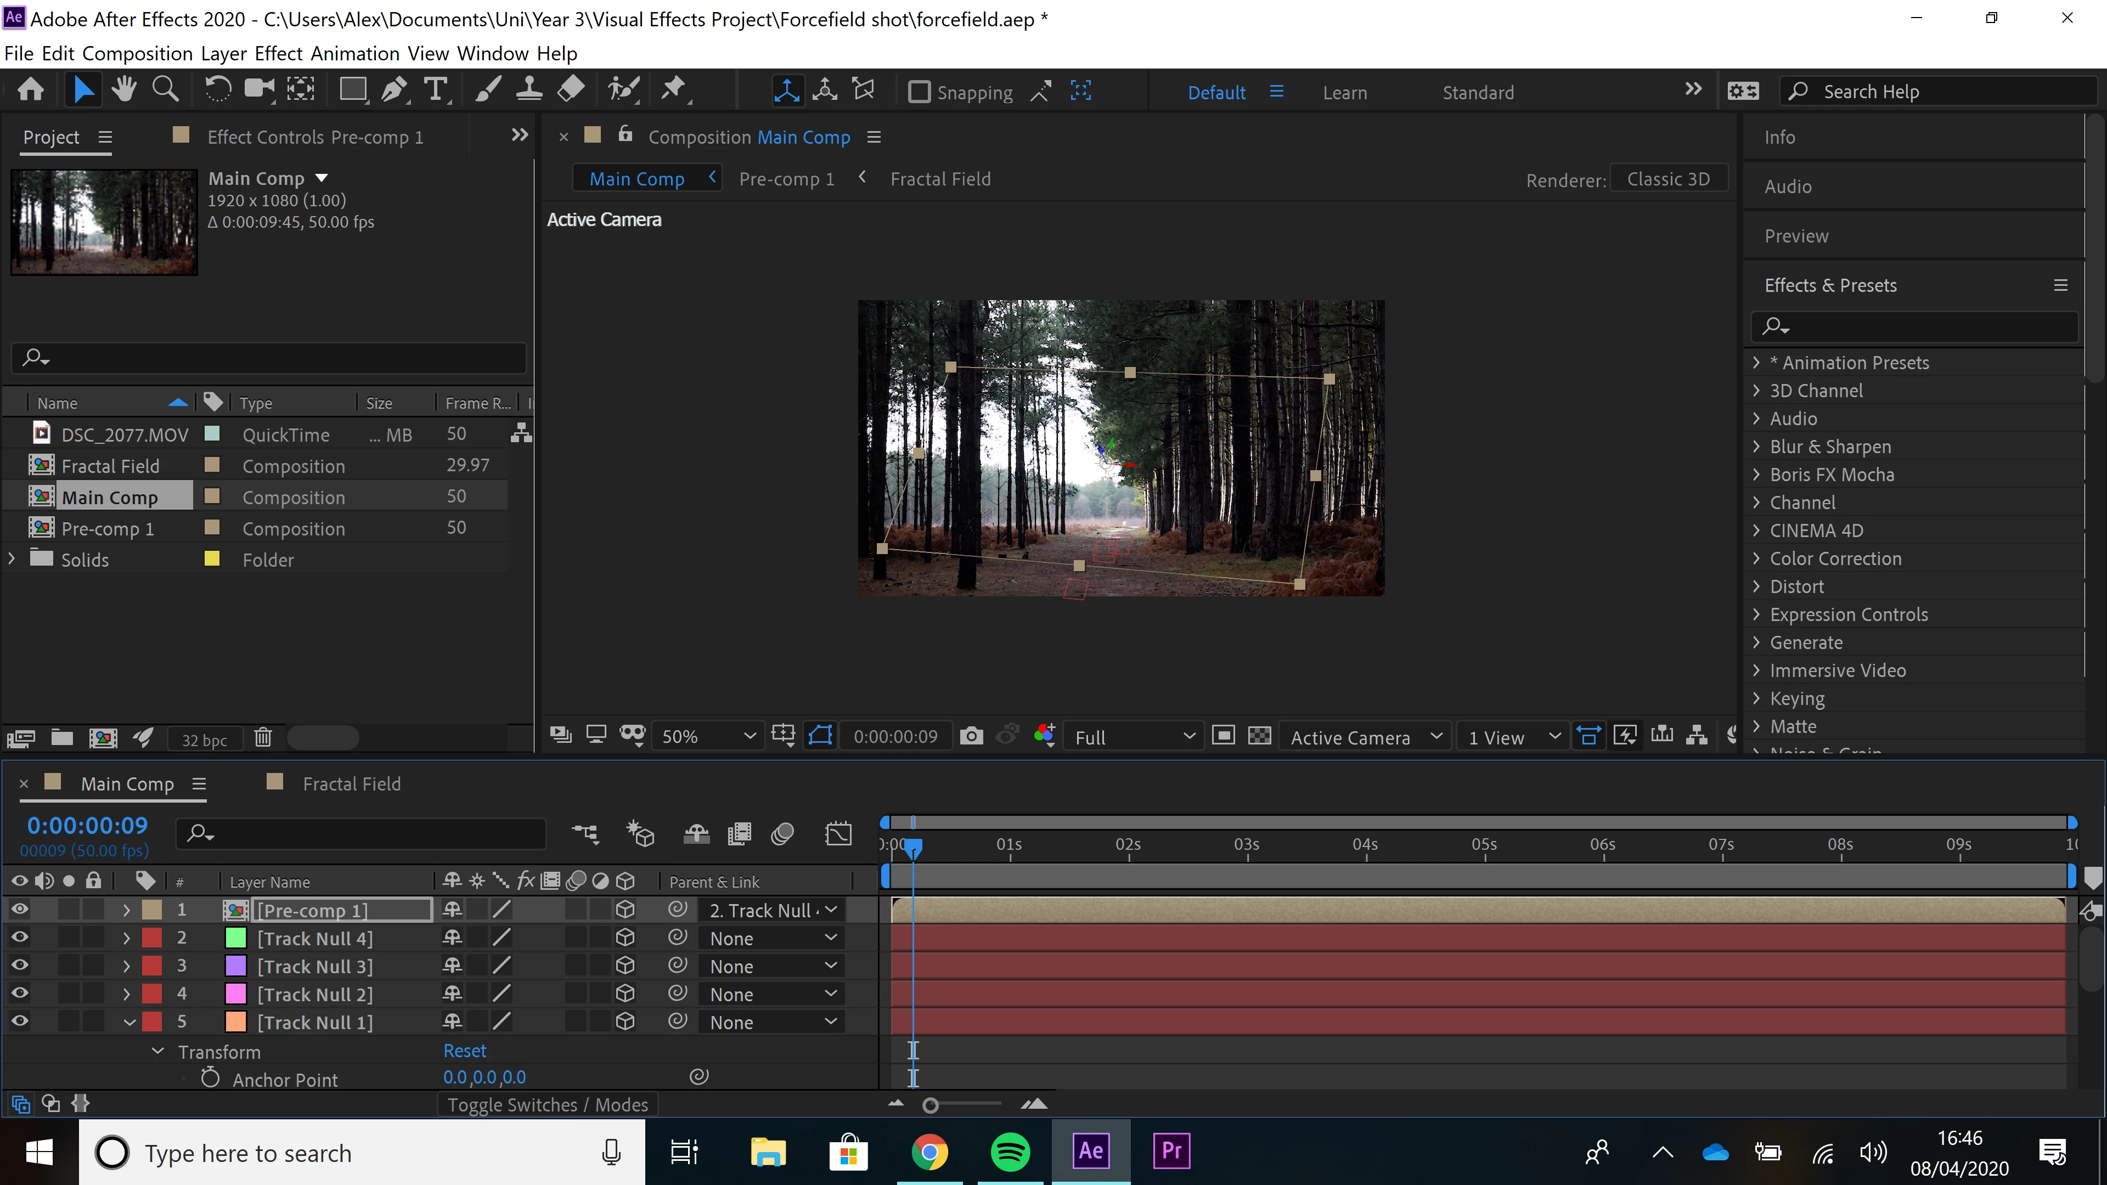Choose the Puppet Pin tool

[673, 90]
